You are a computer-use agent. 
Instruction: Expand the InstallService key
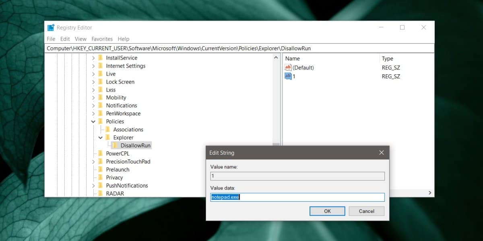tap(93, 58)
